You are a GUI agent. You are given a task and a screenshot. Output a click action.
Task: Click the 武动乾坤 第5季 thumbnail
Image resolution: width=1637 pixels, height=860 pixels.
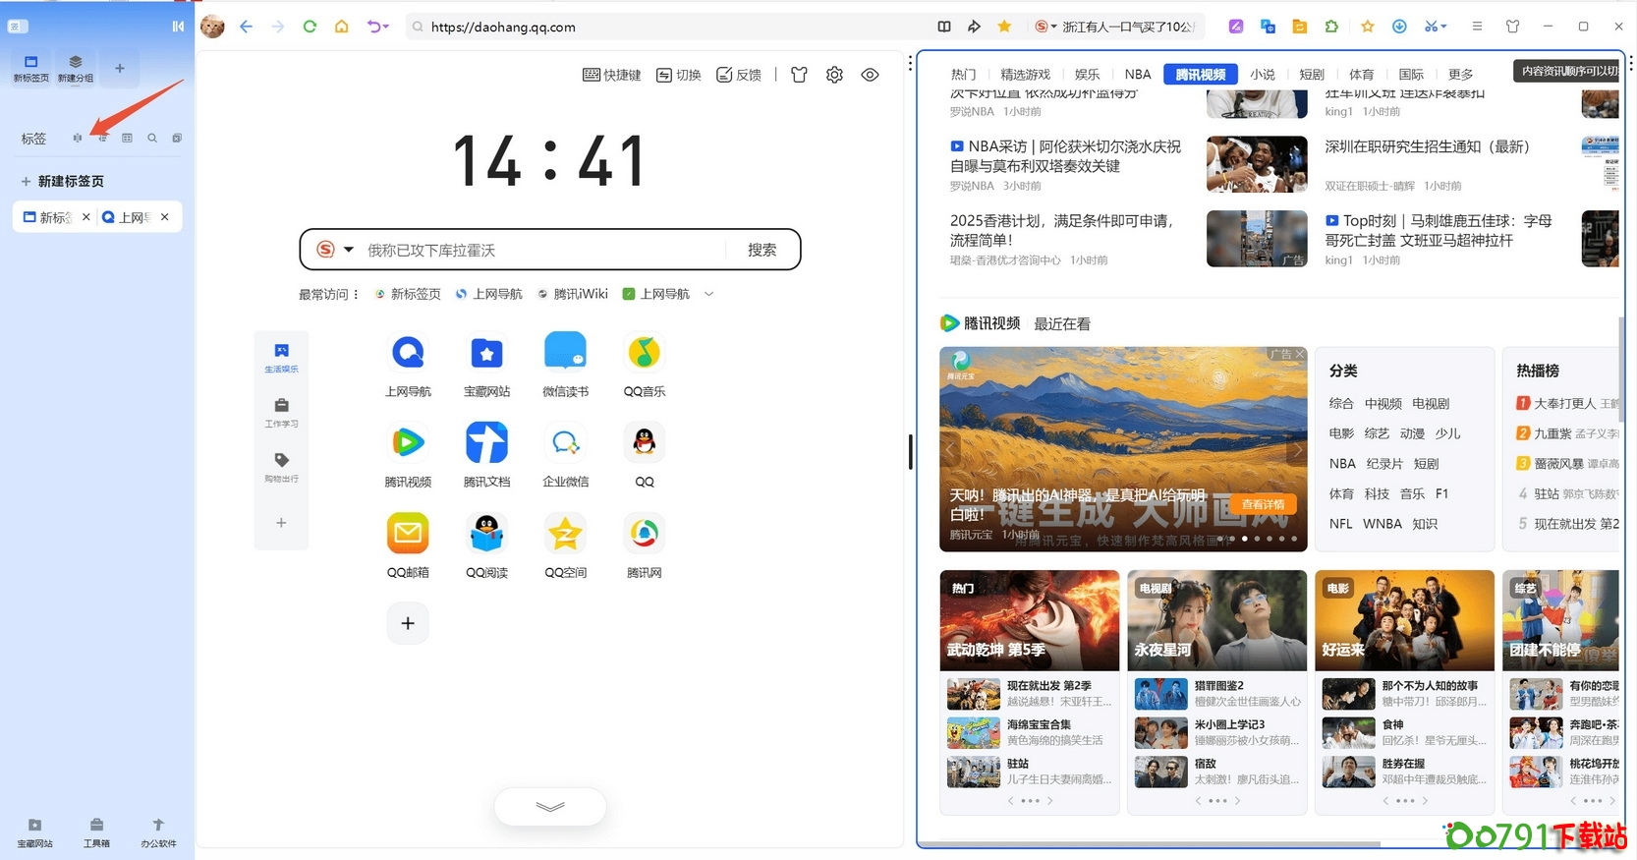tap(1030, 620)
